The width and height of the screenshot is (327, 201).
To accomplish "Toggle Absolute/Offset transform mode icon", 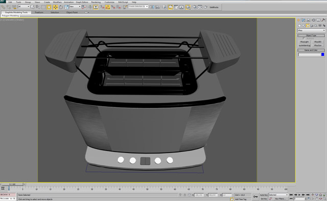I will click(x=190, y=195).
